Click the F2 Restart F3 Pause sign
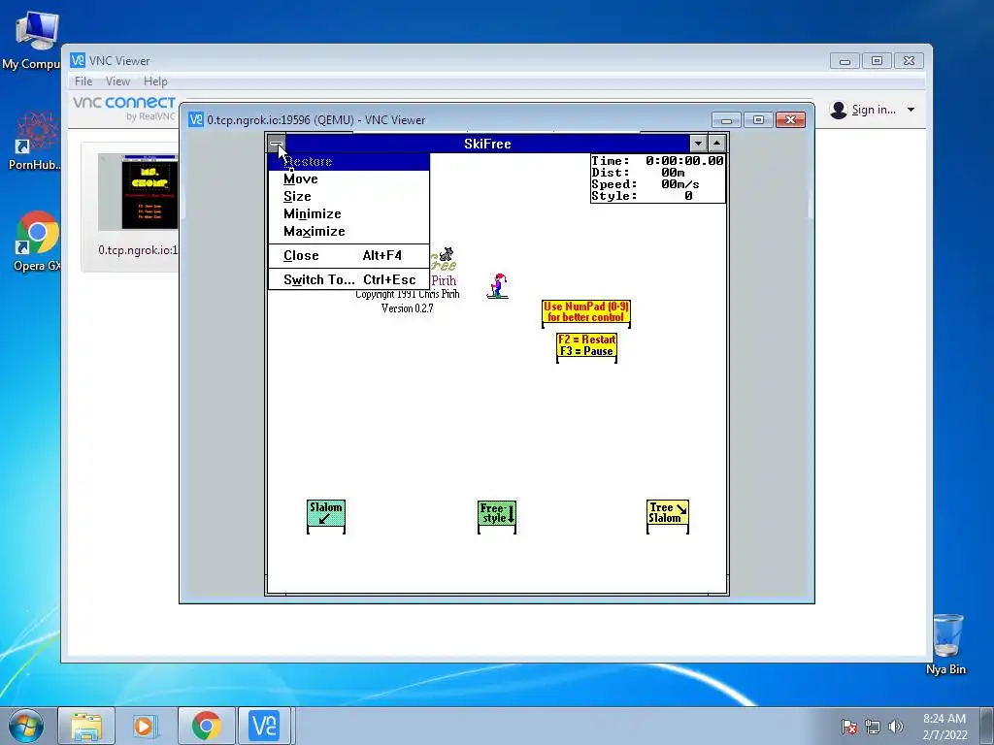The image size is (994, 745). coord(586,347)
